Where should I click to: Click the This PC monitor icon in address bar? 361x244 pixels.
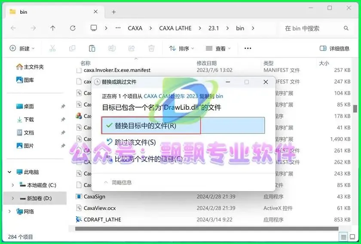click(x=94, y=28)
